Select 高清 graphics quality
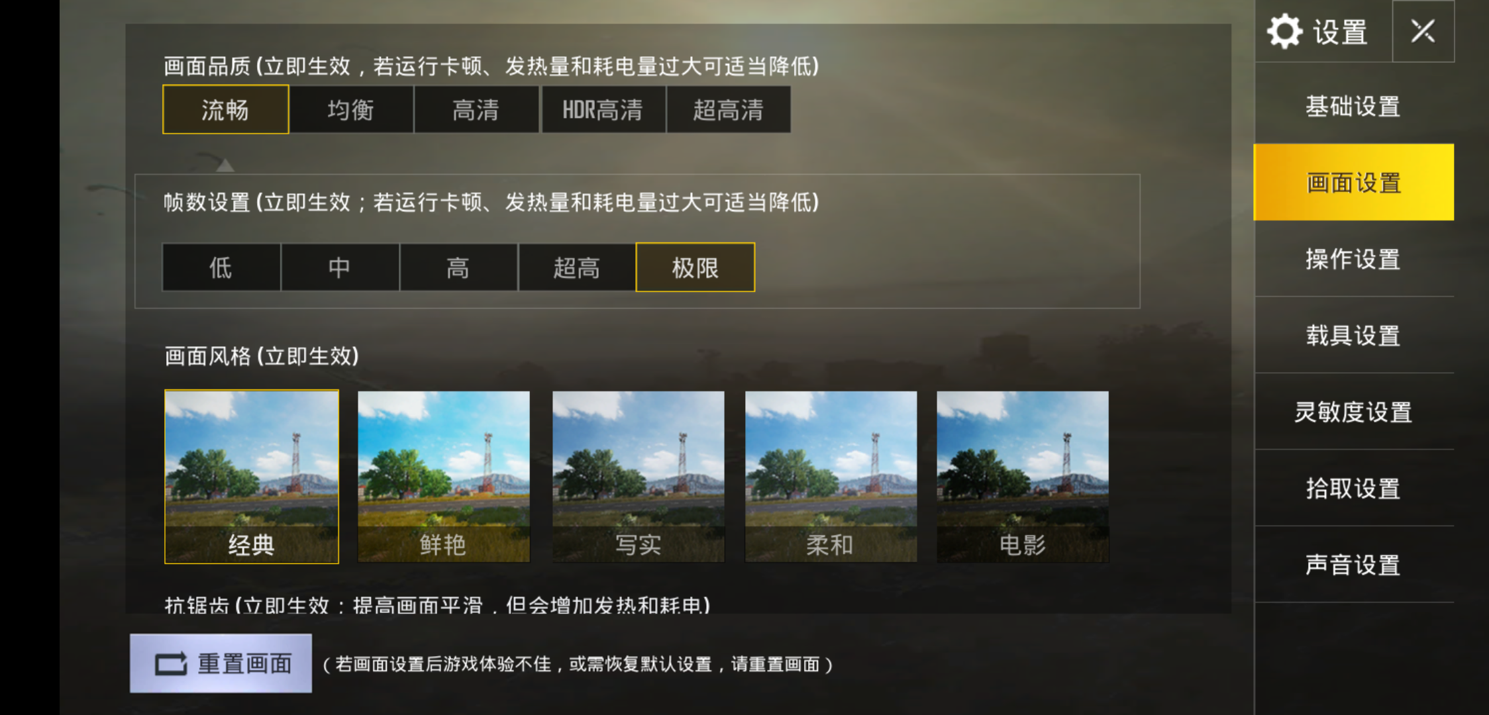Image resolution: width=1489 pixels, height=715 pixels. point(476,109)
